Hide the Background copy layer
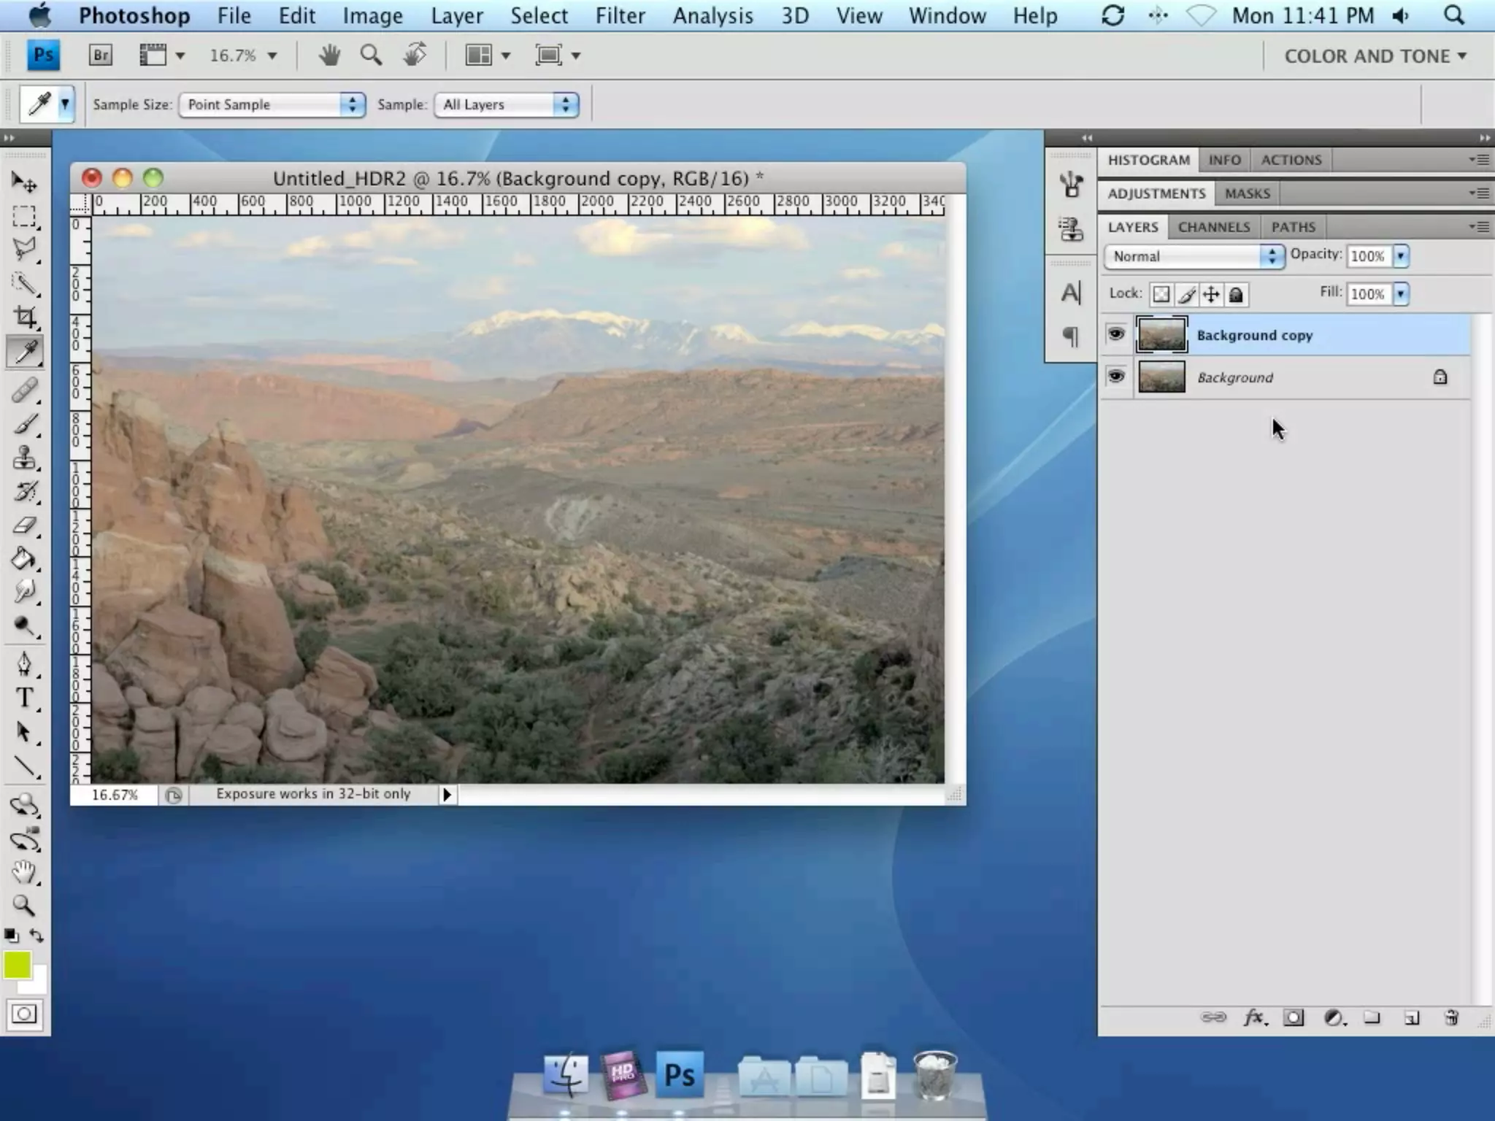 pyautogui.click(x=1116, y=335)
